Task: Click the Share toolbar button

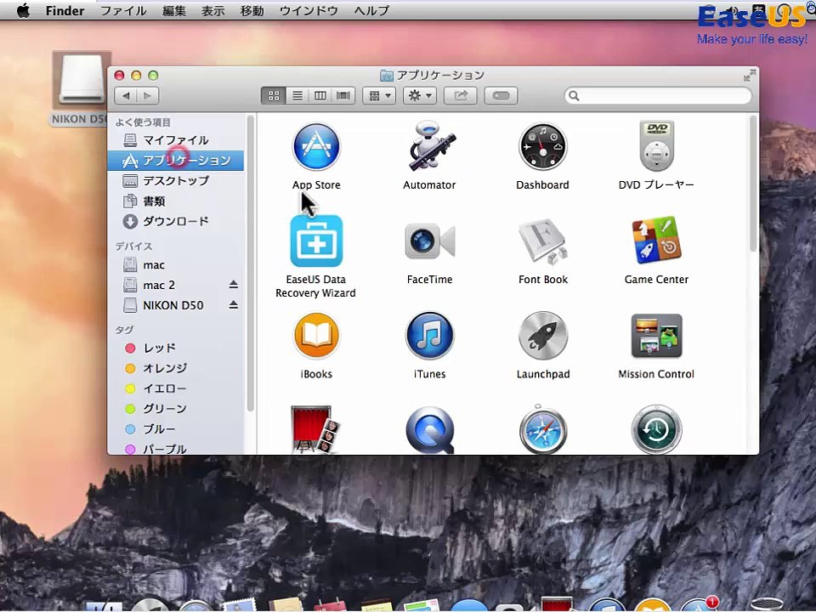Action: tap(461, 96)
